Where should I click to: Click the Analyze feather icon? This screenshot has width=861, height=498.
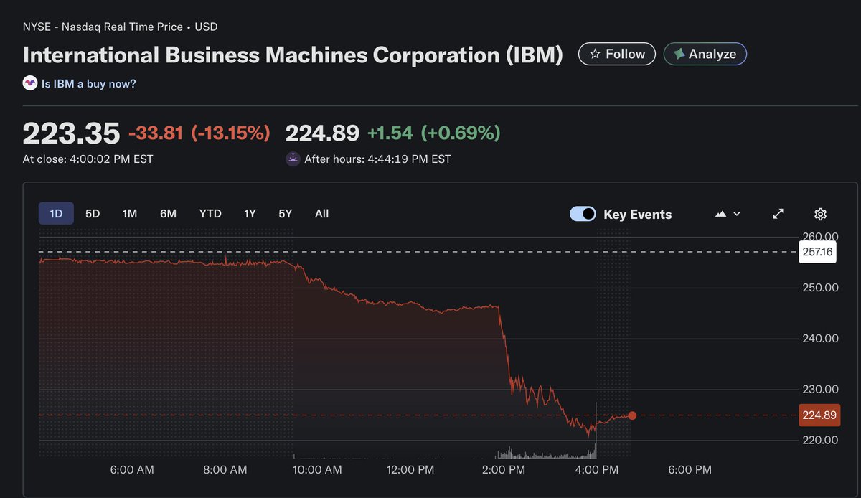pyautogui.click(x=677, y=53)
